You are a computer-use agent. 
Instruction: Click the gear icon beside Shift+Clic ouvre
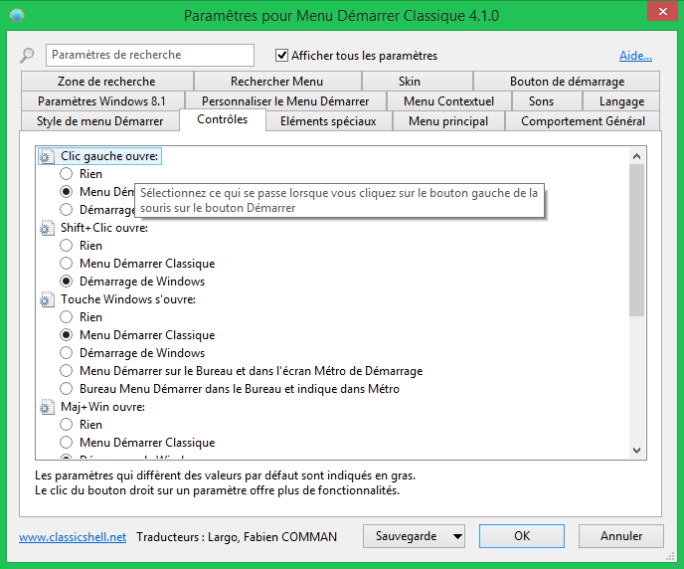click(x=46, y=228)
